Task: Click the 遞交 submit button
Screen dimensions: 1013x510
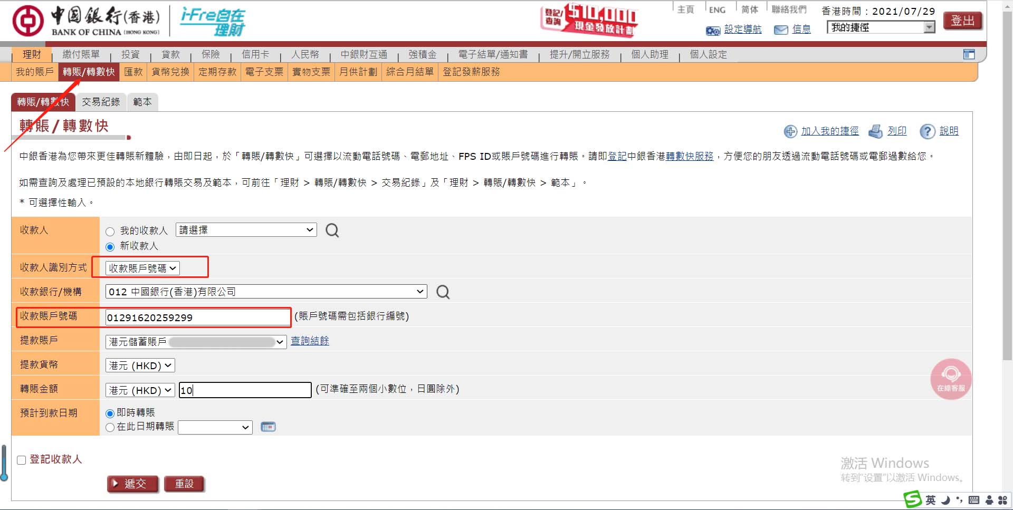Action: (x=133, y=484)
